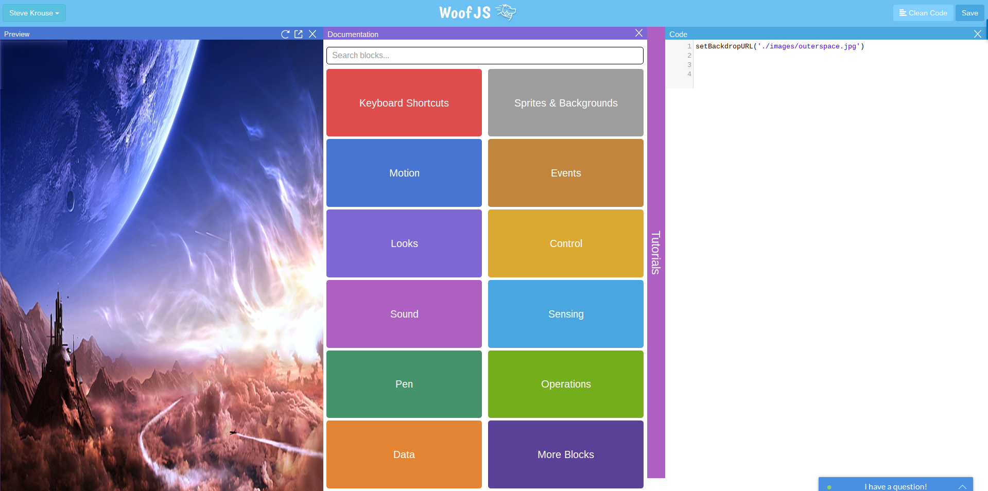Open Keyboard Shortcuts documentation

pos(404,103)
